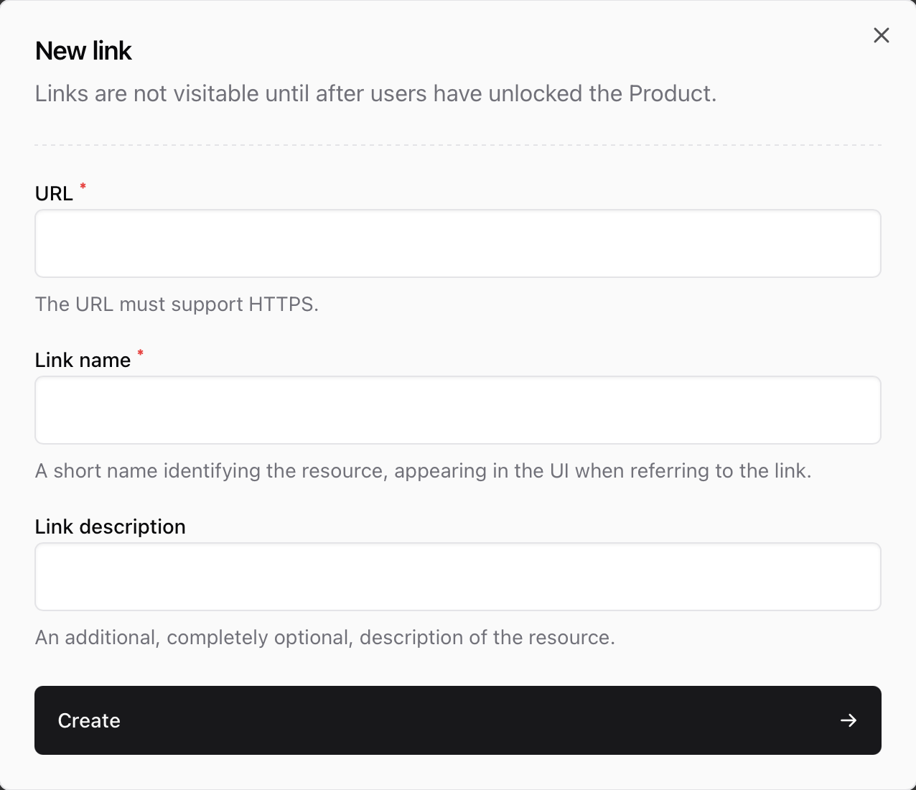The image size is (916, 790).
Task: Click the New link dialog title
Action: (x=83, y=50)
